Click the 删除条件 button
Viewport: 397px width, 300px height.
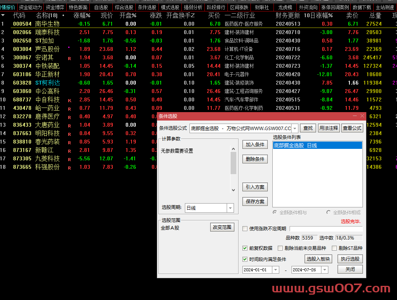tap(255, 159)
